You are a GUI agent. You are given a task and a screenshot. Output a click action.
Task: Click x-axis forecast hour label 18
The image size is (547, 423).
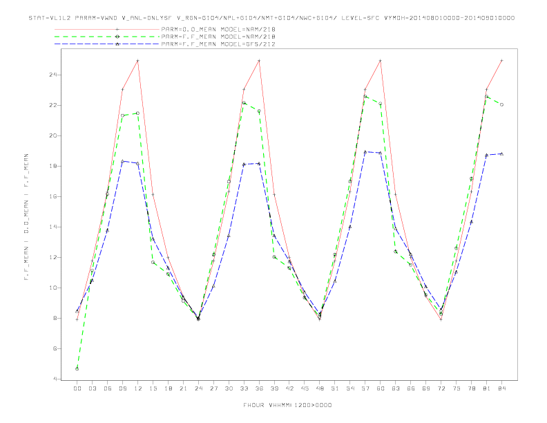click(168, 388)
